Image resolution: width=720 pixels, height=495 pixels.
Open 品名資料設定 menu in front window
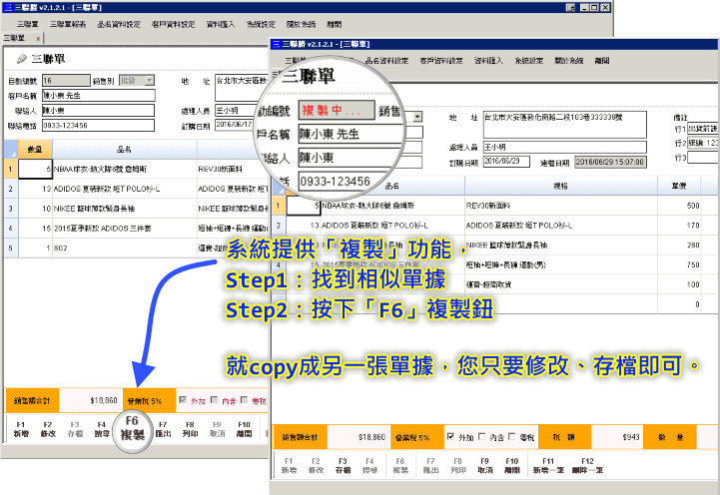[x=386, y=61]
